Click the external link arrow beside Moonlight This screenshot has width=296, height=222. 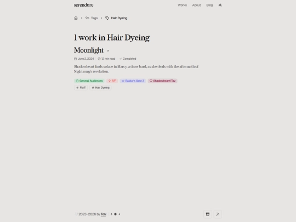108,51
